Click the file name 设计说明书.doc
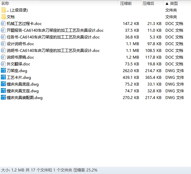Screen dimensions: 191x174 (x=20, y=44)
